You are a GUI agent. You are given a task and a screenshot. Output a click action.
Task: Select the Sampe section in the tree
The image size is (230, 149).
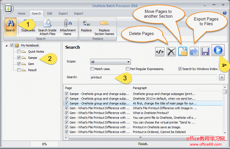click(32, 58)
